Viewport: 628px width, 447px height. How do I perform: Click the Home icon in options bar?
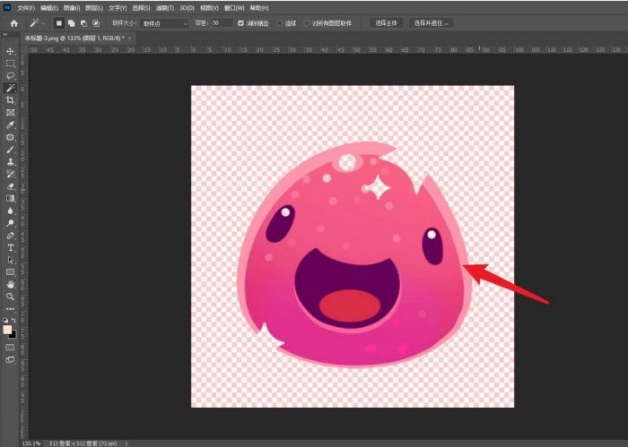tap(13, 22)
